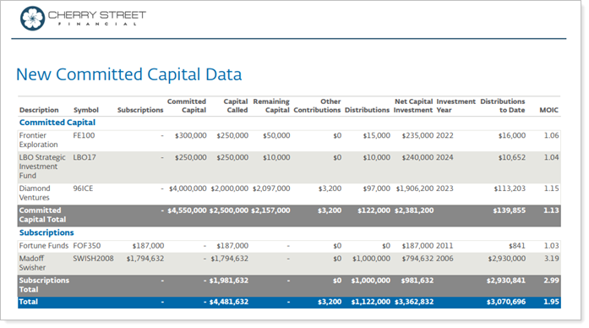This screenshot has height=328, width=589.
Task: Click the Committed Capital column header
Action: click(187, 106)
